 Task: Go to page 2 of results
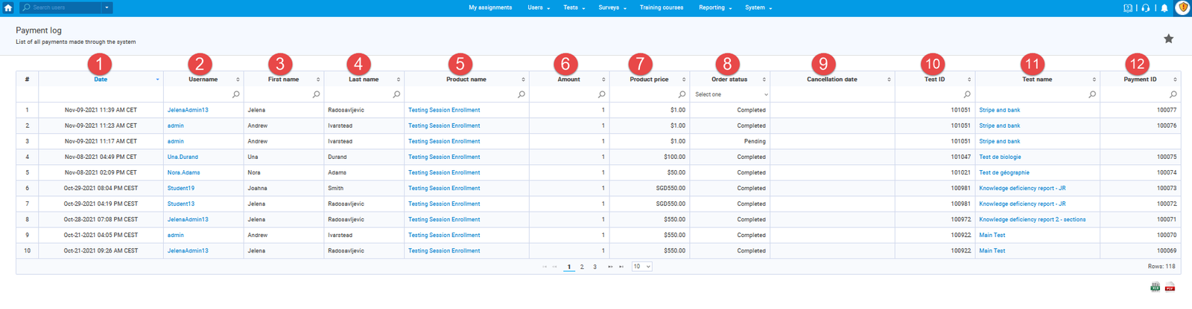tap(582, 267)
